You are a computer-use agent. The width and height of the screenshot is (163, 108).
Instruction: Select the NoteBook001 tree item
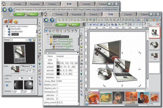pos(17,31)
